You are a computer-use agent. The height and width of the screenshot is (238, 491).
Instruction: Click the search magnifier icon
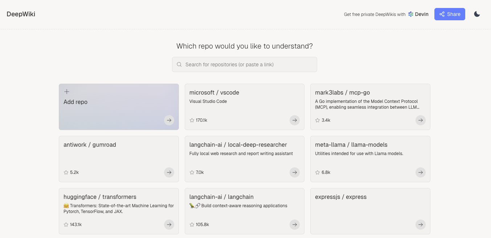click(179, 64)
